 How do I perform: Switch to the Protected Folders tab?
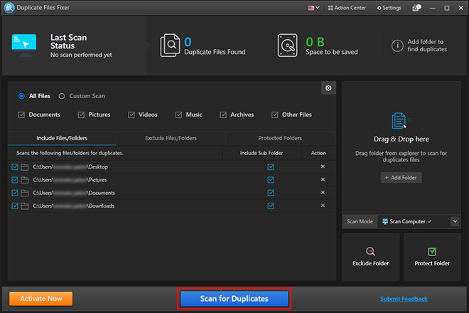click(279, 138)
